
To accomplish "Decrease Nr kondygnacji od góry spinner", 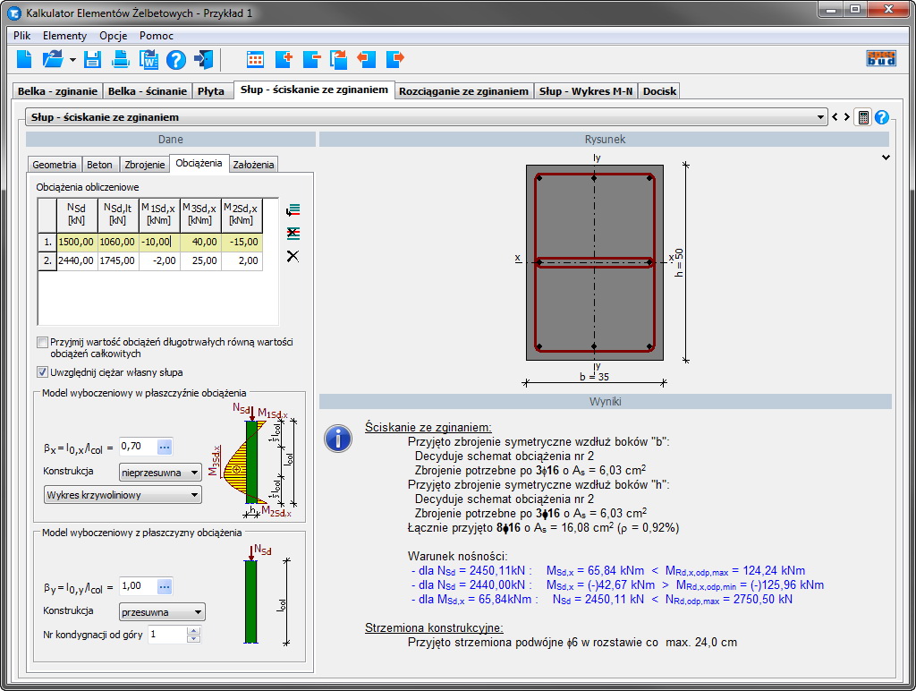I will tap(193, 639).
